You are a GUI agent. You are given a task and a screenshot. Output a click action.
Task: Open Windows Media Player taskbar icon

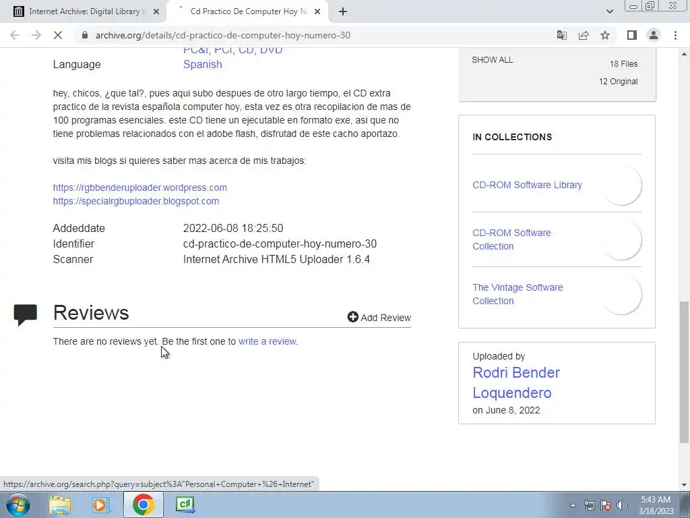[x=101, y=505]
